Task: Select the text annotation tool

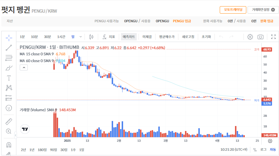Action: [9, 78]
